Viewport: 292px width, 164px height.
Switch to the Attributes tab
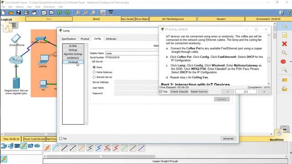(x=111, y=39)
